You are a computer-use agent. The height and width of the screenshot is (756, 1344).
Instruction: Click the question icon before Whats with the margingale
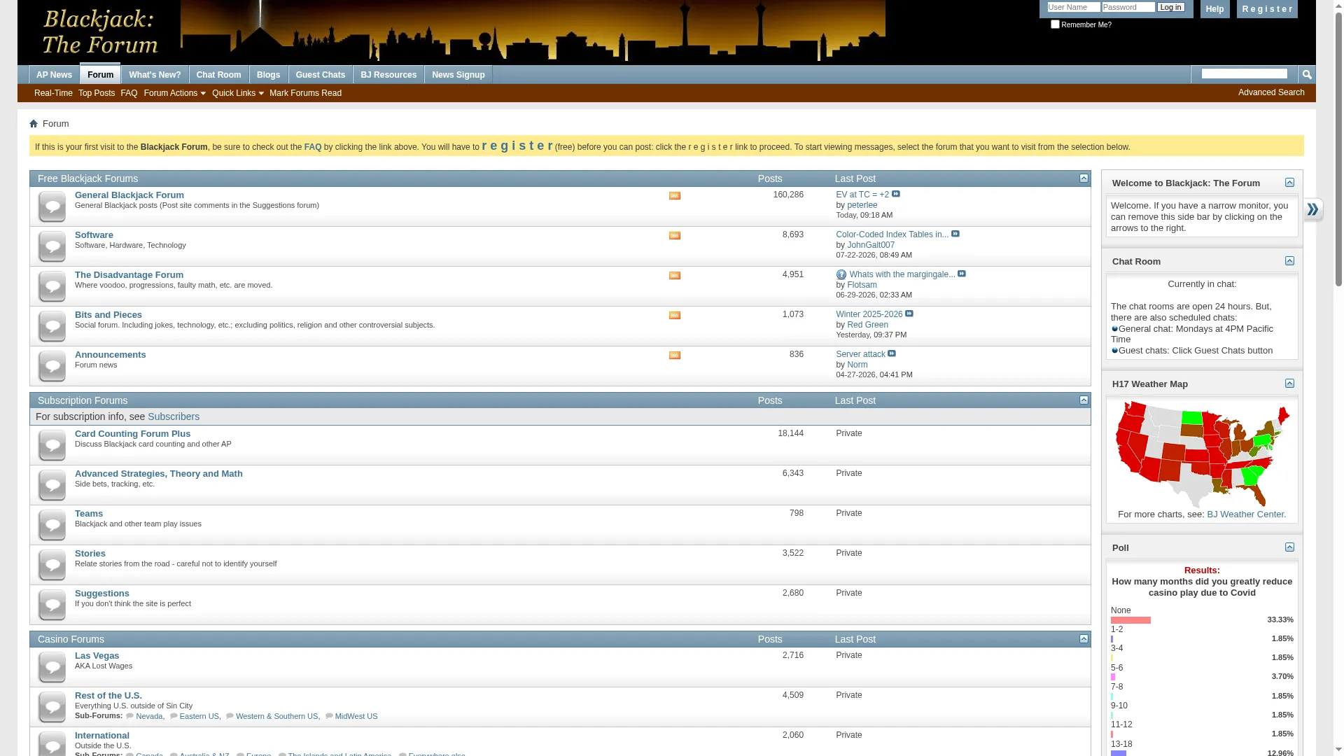(x=841, y=275)
